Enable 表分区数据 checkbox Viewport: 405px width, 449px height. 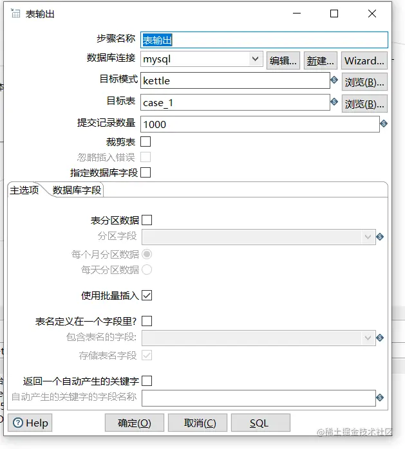tap(147, 220)
